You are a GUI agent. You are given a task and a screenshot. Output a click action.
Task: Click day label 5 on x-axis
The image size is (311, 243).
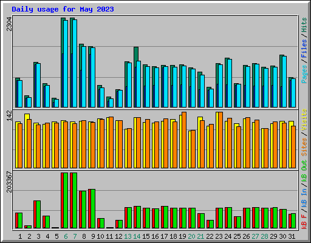[x=56, y=236]
